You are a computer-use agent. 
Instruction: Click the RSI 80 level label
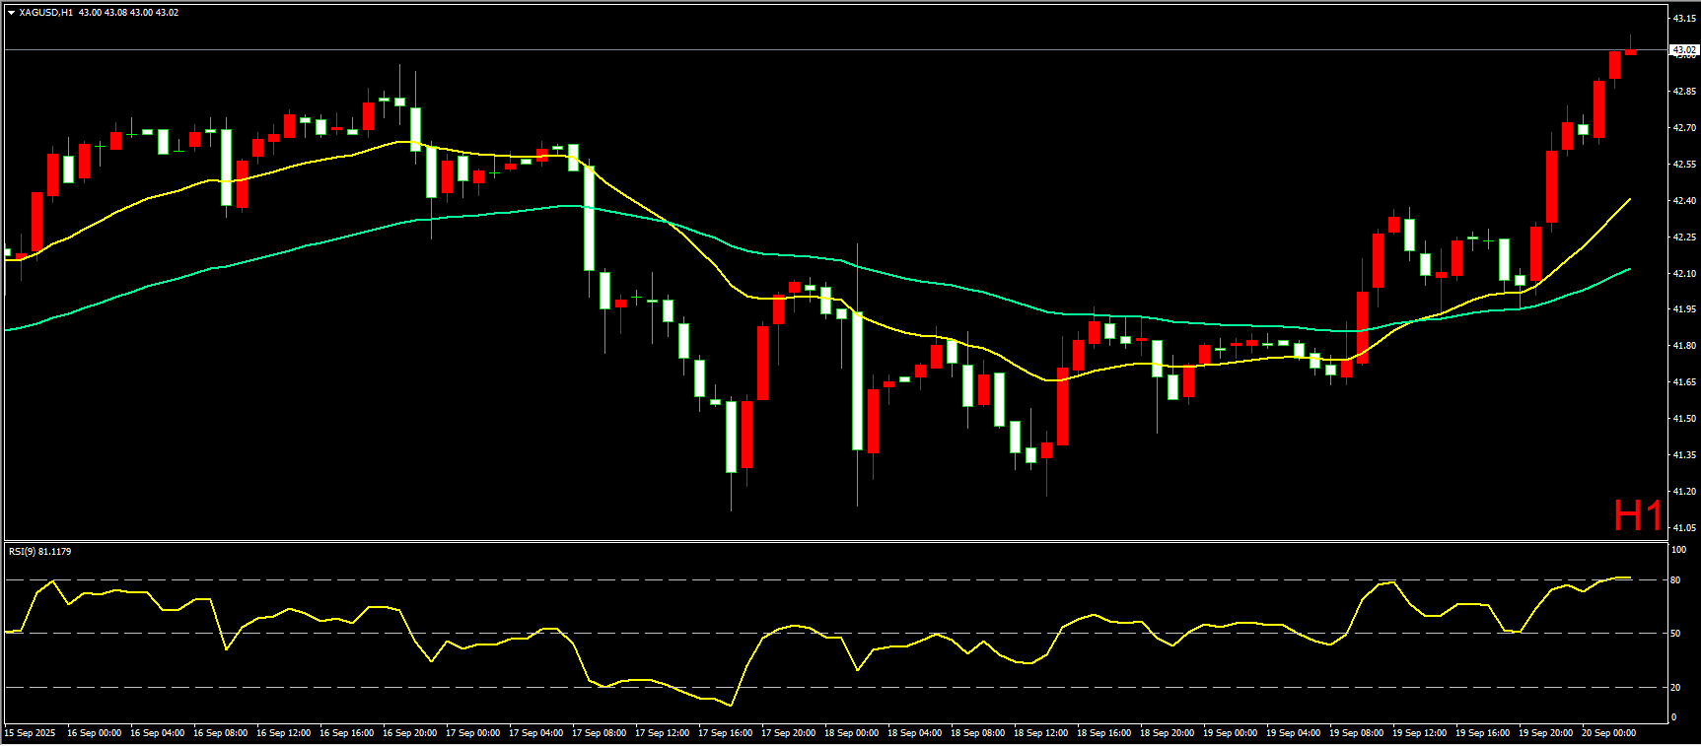tap(1675, 580)
